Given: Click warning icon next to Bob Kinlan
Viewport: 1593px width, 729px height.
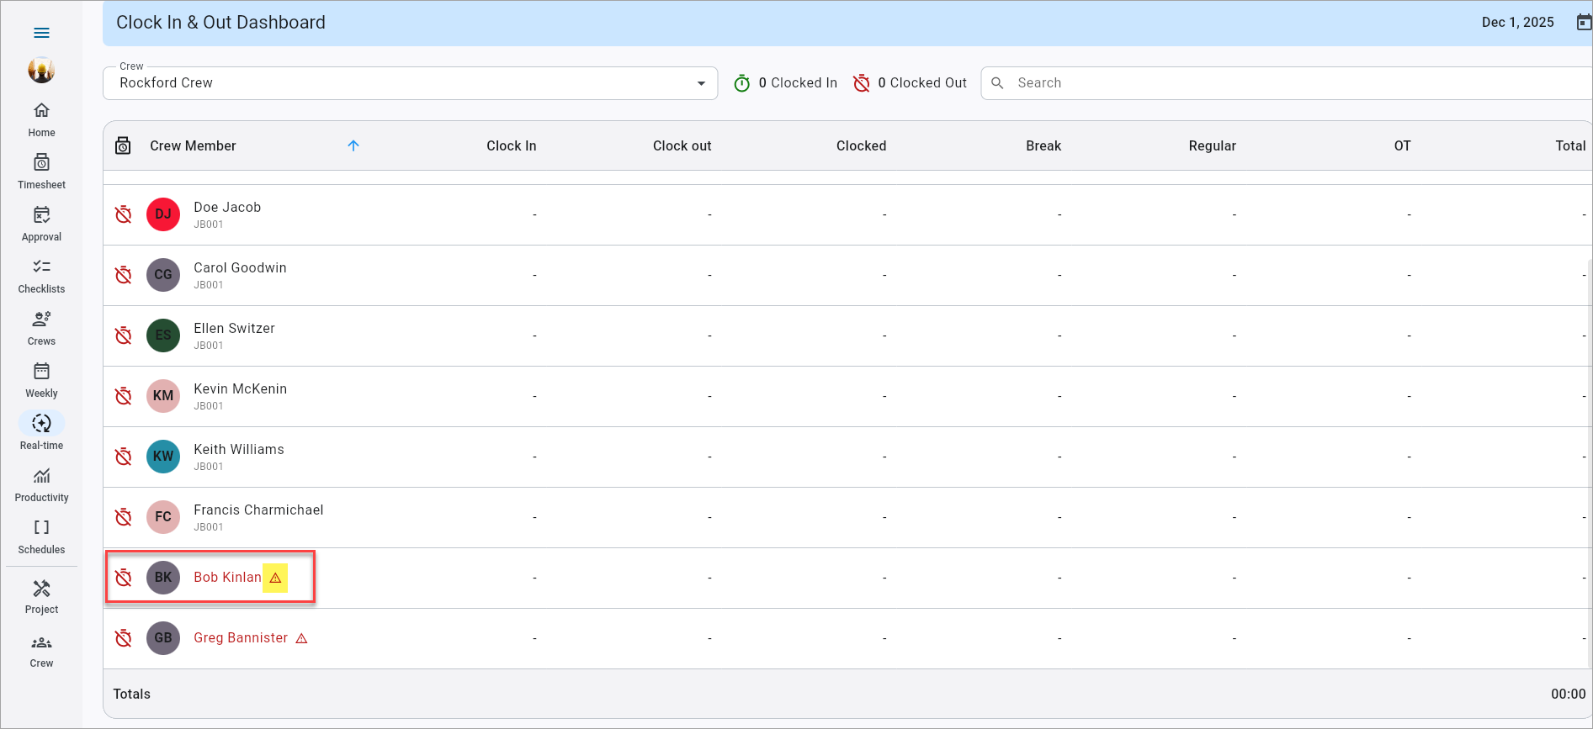Looking at the screenshot, I should [275, 578].
